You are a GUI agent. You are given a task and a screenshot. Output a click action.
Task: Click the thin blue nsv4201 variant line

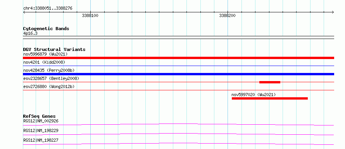coord(178,66)
